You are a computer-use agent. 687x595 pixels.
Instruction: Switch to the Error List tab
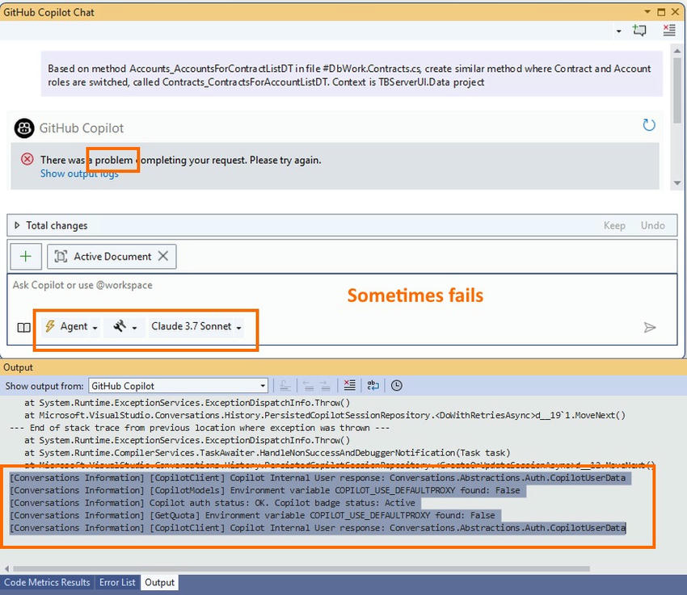click(x=117, y=582)
